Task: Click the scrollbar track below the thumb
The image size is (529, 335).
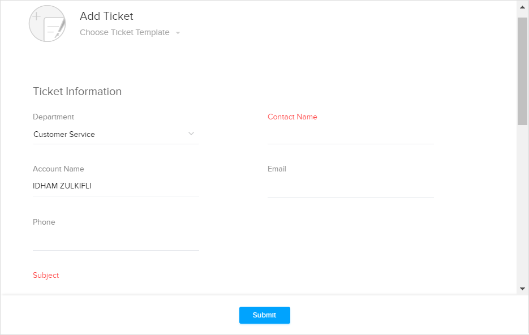Action: click(522, 209)
